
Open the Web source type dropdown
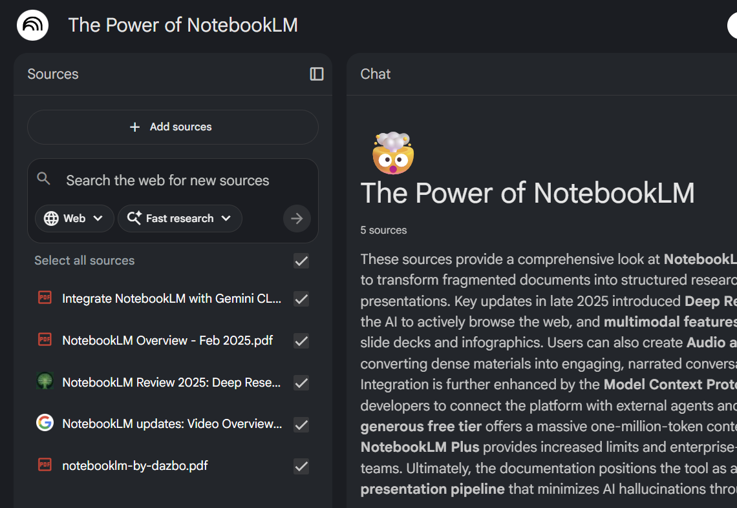click(x=74, y=218)
